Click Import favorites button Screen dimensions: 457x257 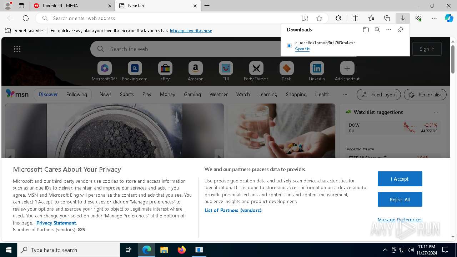24,31
